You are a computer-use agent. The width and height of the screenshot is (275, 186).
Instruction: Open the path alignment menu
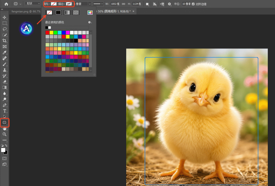155,4
